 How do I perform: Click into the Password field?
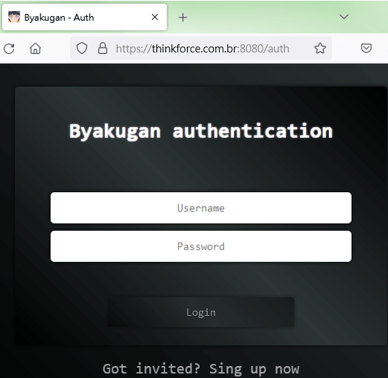click(x=201, y=246)
